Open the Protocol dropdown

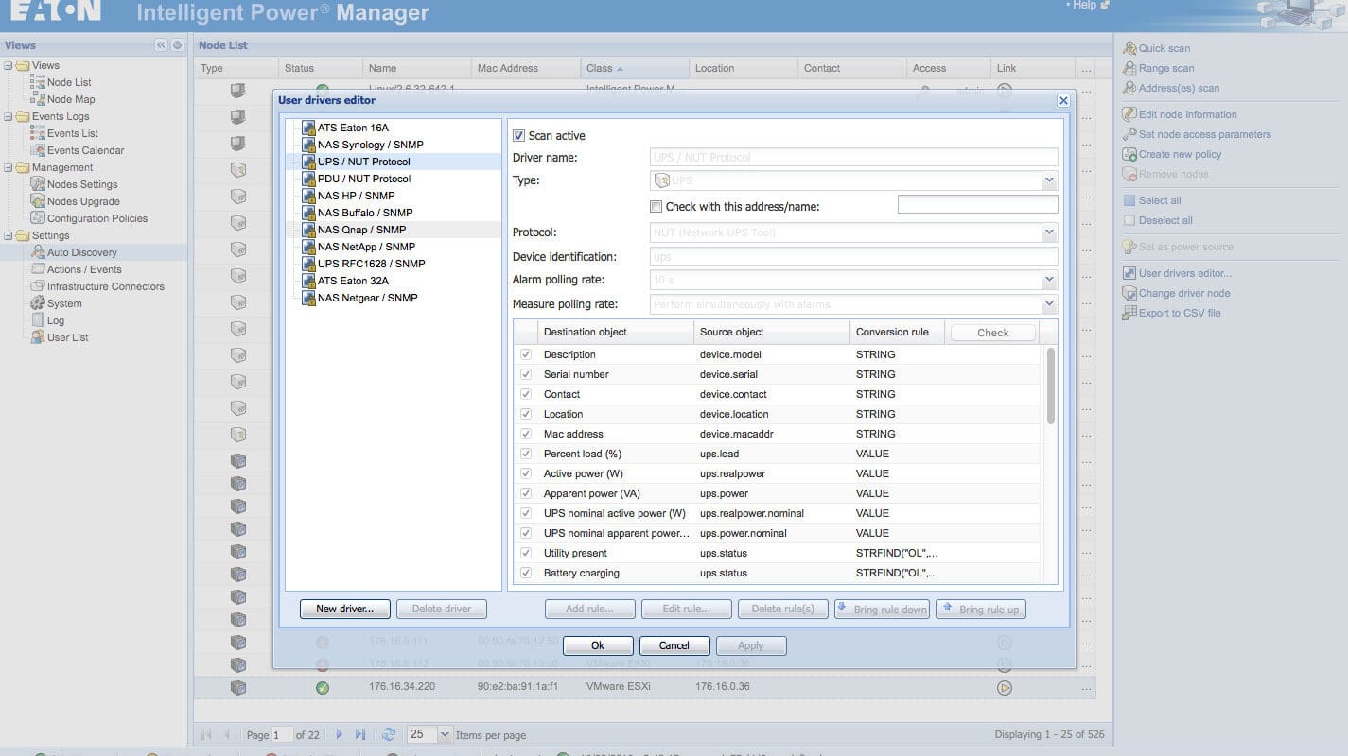pos(1049,232)
